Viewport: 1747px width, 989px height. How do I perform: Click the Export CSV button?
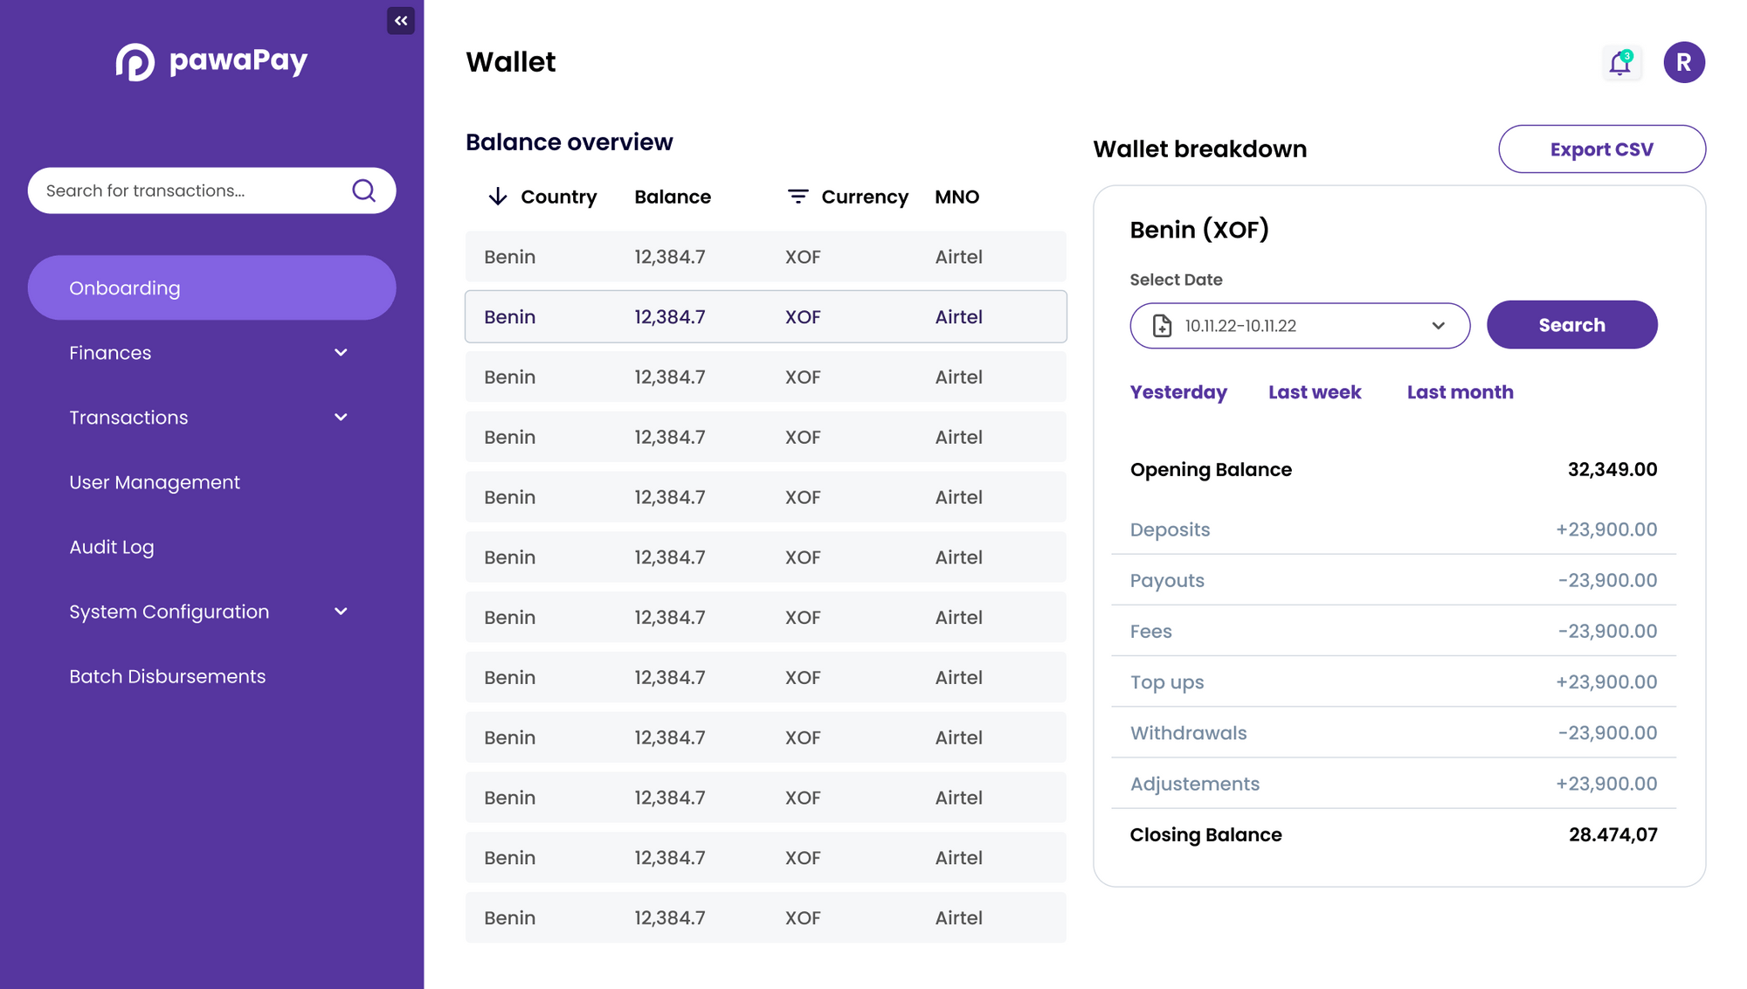tap(1601, 149)
